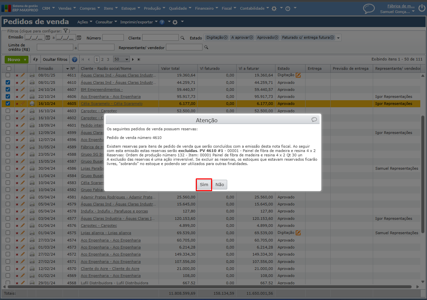The image size is (427, 300).
Task: Click the refresh list icon beside Novo
Action: (x=36, y=59)
